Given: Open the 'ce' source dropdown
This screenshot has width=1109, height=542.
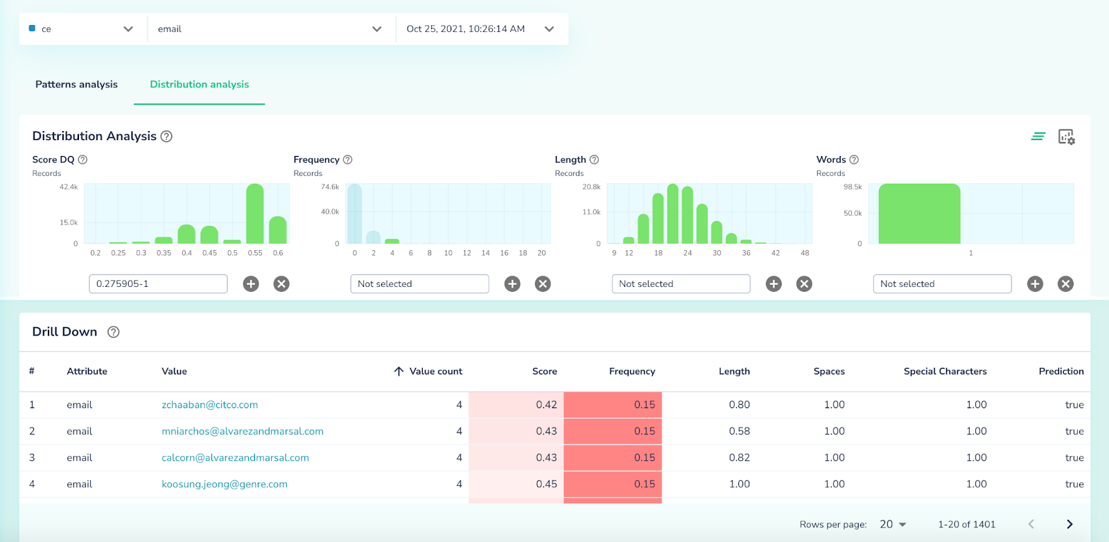Looking at the screenshot, I should click(82, 29).
